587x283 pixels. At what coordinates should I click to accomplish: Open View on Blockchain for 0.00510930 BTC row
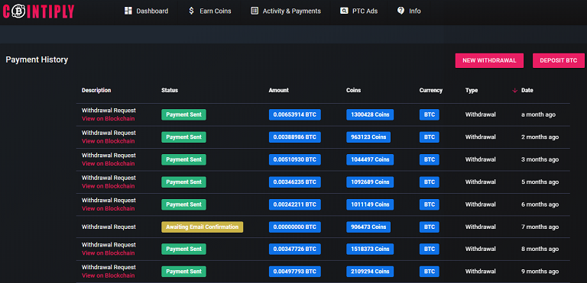pos(109,164)
